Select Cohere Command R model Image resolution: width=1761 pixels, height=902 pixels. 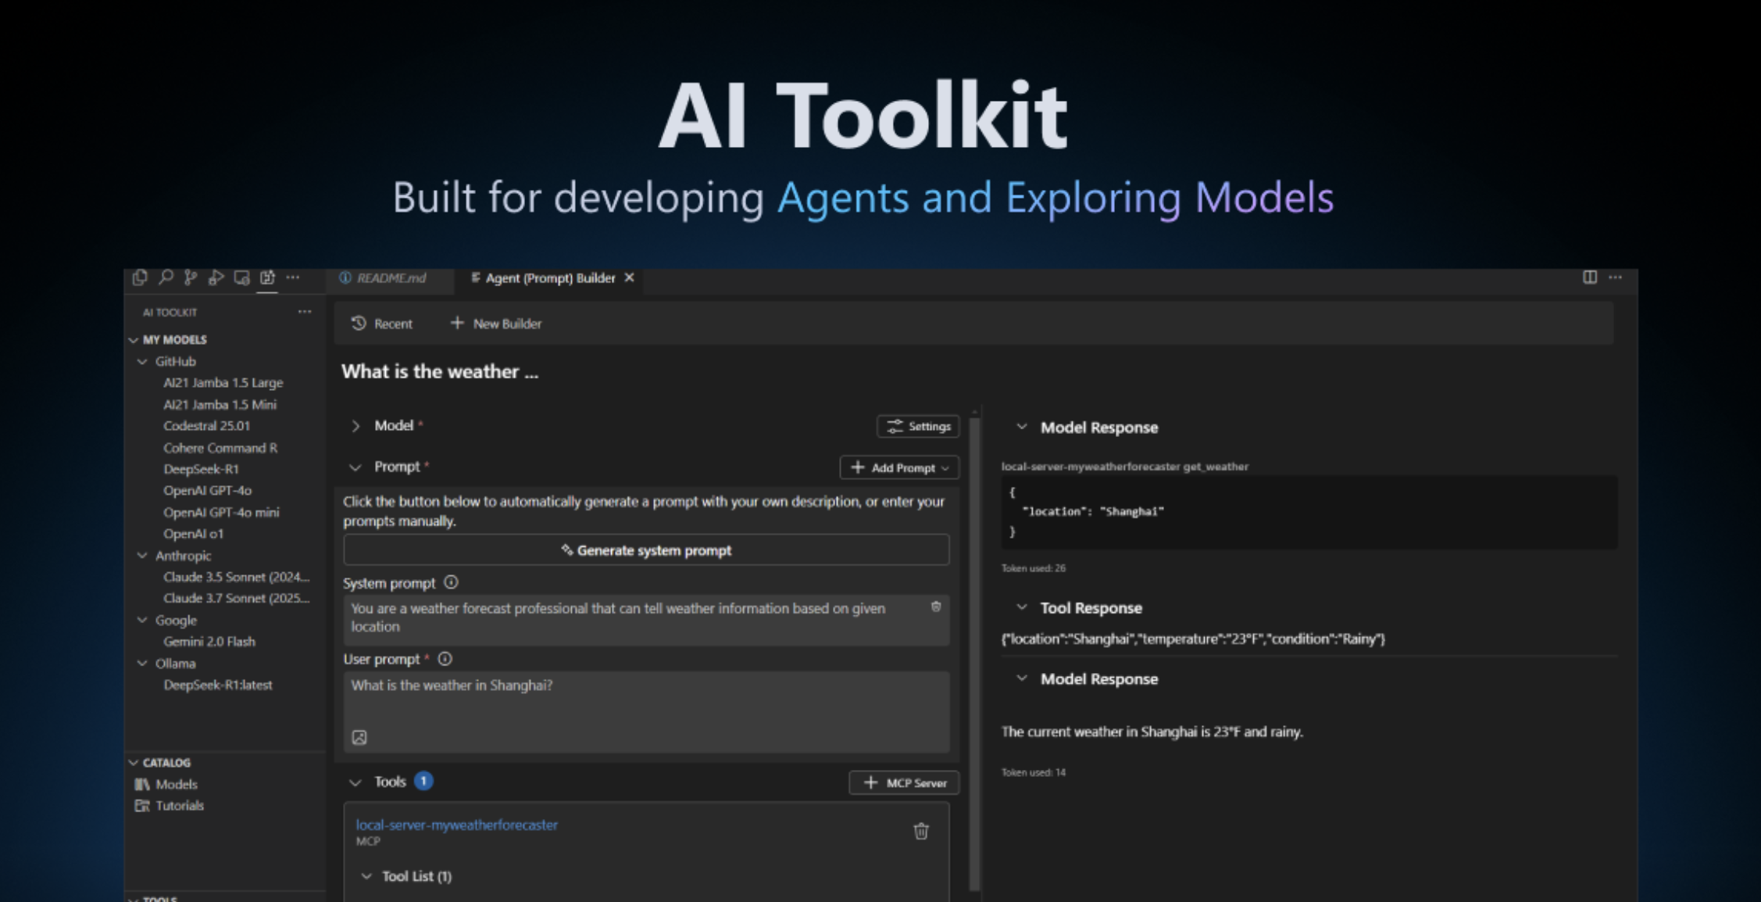pos(220,448)
